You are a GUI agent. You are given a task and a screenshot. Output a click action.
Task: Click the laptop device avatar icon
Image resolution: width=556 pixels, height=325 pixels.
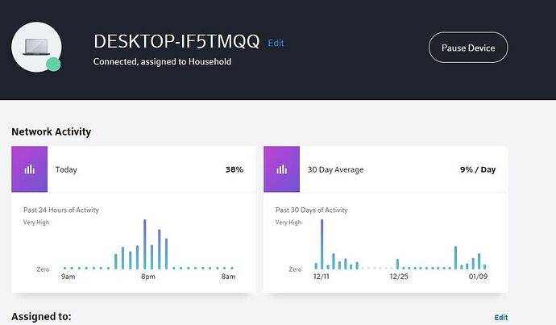(x=35, y=47)
